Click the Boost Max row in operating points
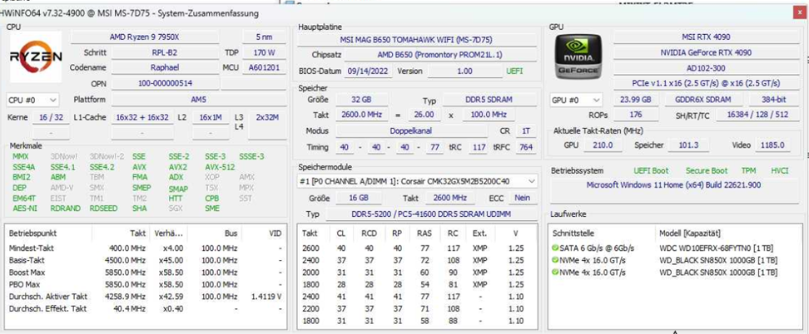809x334 pixels. tap(145, 273)
